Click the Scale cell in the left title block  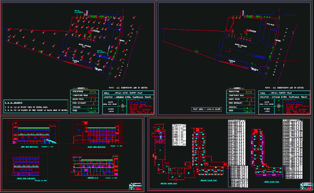click(x=111, y=110)
